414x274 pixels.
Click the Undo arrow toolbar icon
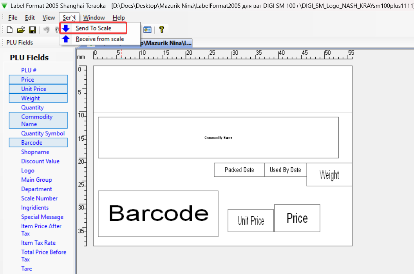coord(46,30)
